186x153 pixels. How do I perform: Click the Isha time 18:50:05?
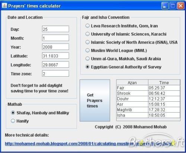(x=164, y=115)
